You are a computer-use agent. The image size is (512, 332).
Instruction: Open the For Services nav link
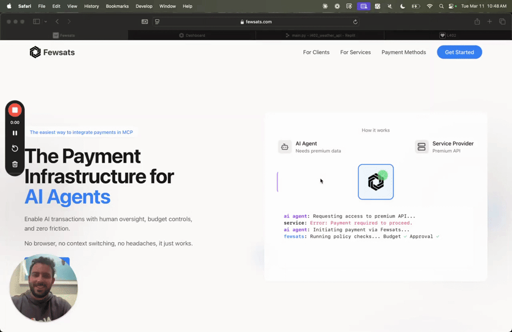[x=355, y=52]
